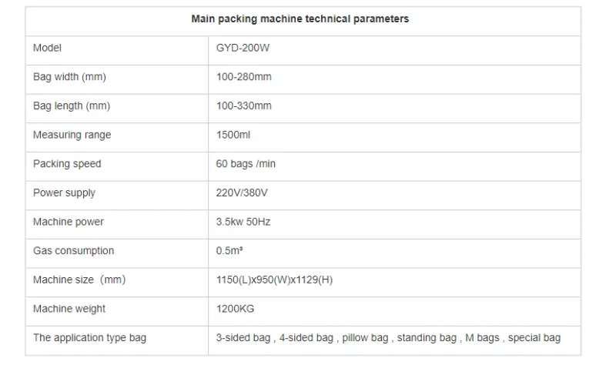Click the 1500ml measuring range value
Screen dimensions: 616x365
233,136
